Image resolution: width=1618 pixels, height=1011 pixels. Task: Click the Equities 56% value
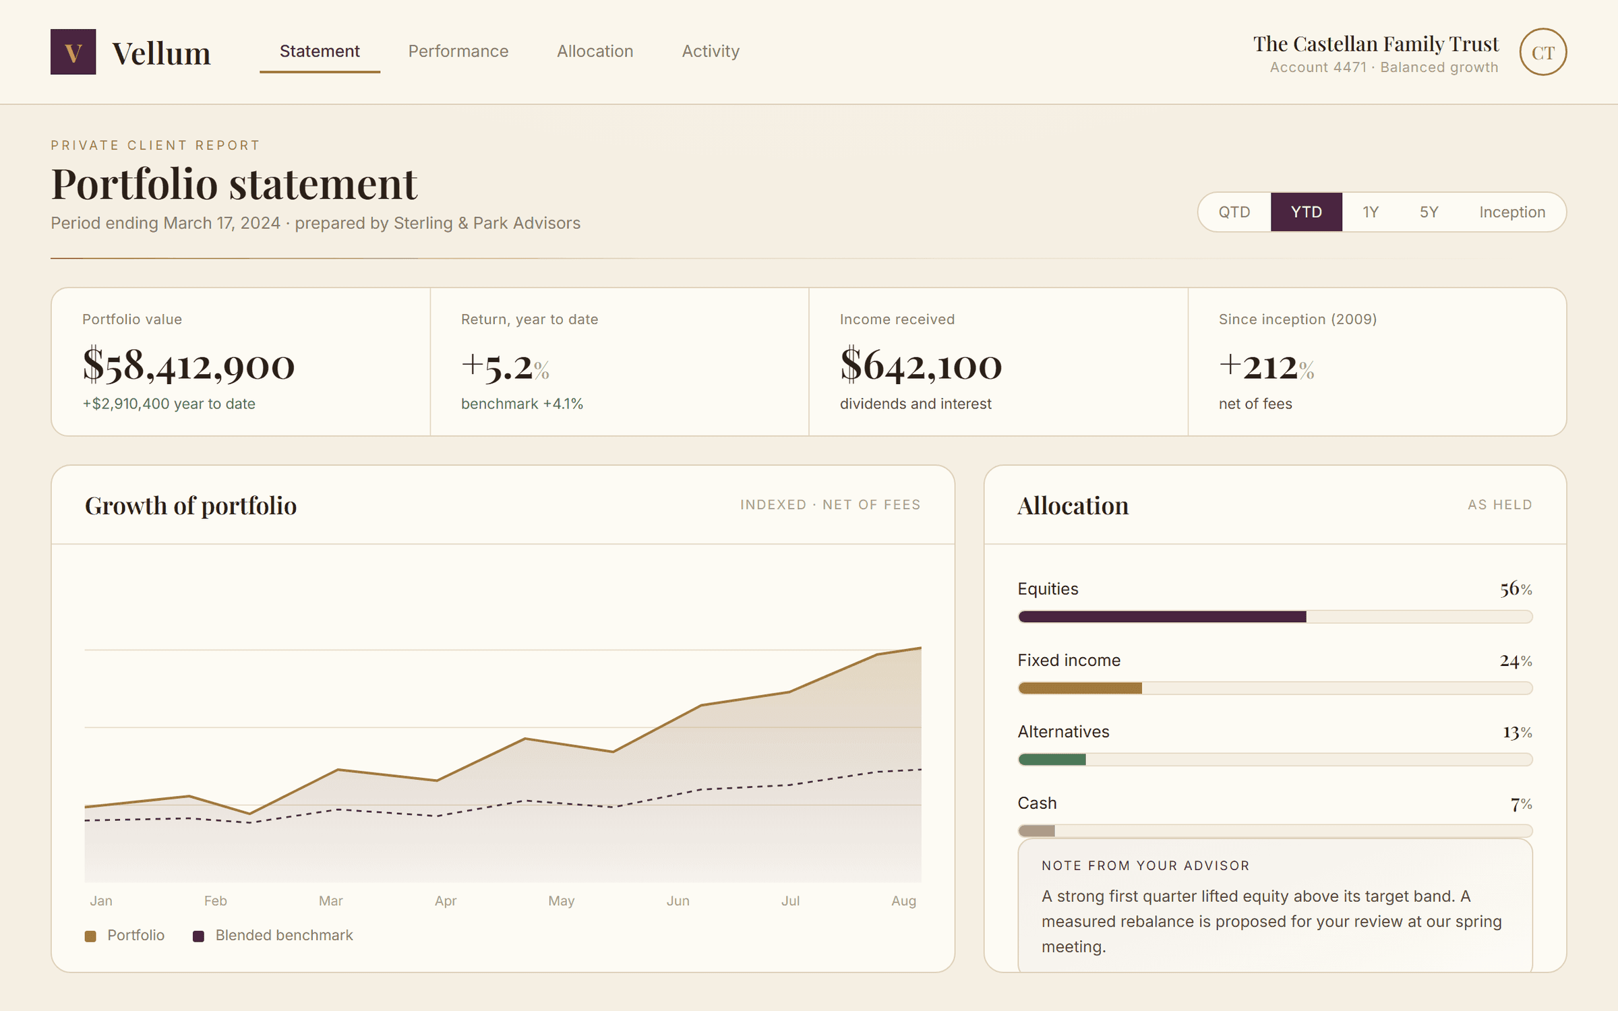(x=1516, y=588)
